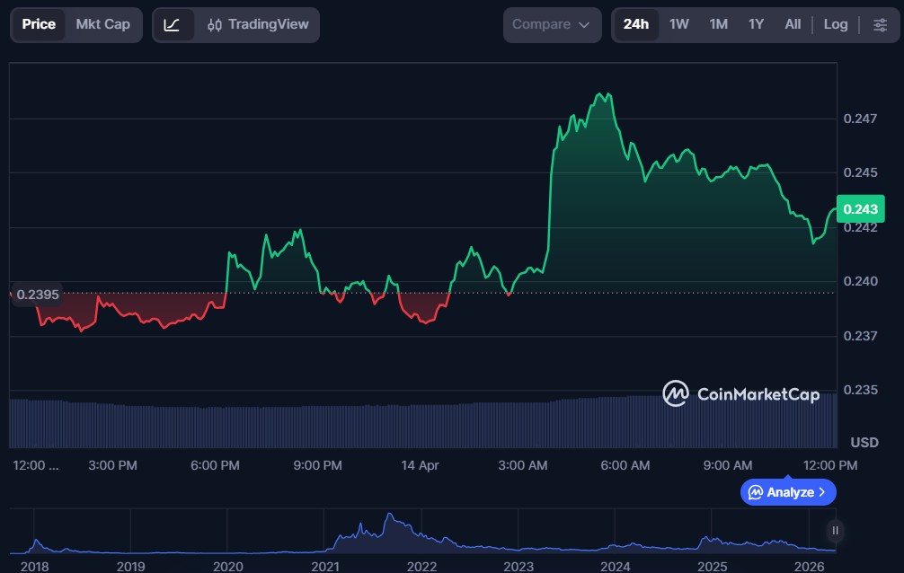This screenshot has width=904, height=573.
Task: Select the line chart view icon
Action: coord(173,25)
